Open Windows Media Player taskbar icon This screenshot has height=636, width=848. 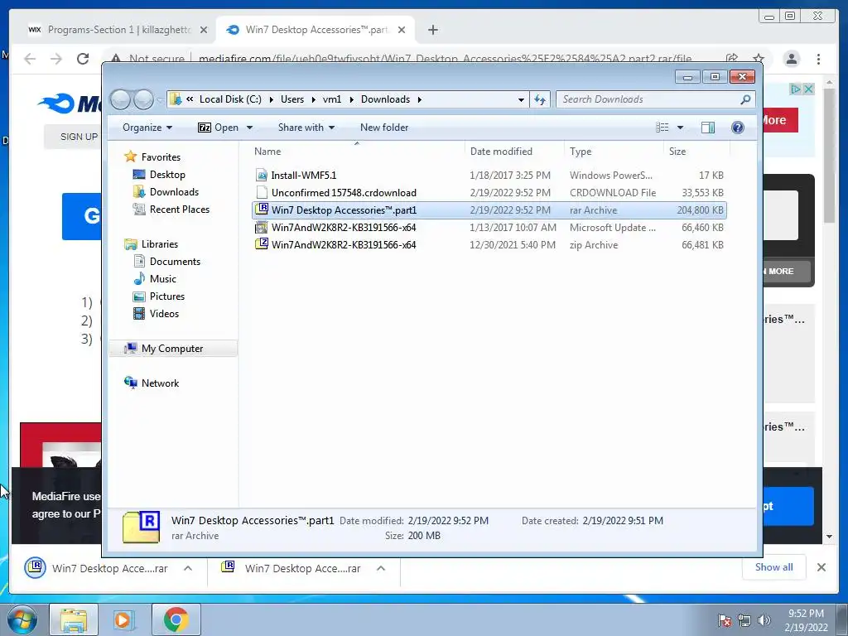pos(124,619)
